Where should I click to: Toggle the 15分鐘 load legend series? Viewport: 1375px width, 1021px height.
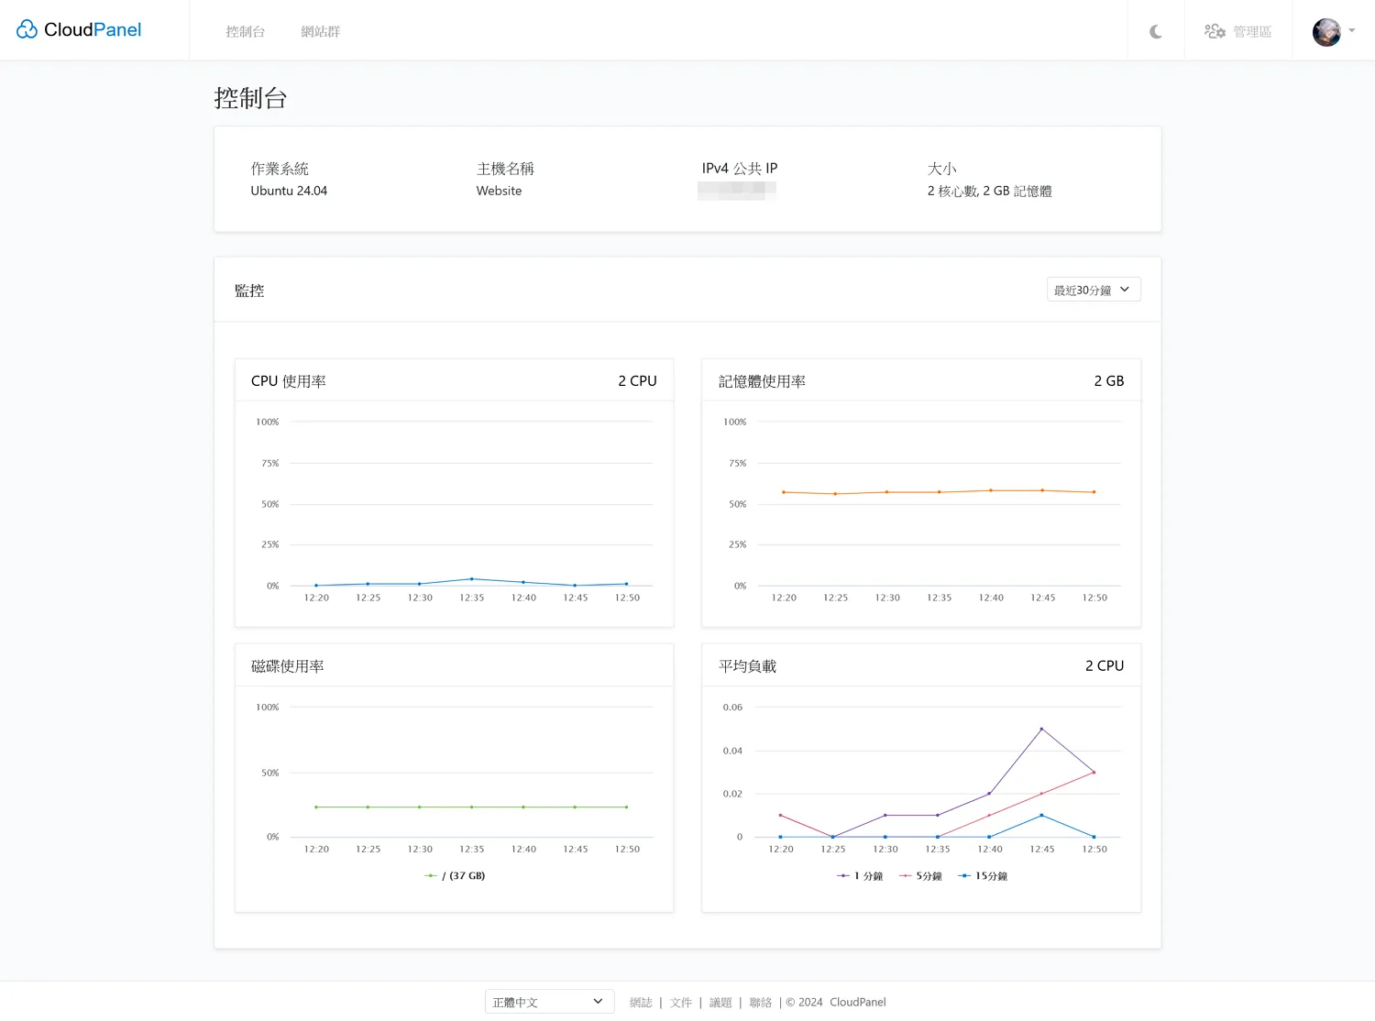(x=983, y=876)
